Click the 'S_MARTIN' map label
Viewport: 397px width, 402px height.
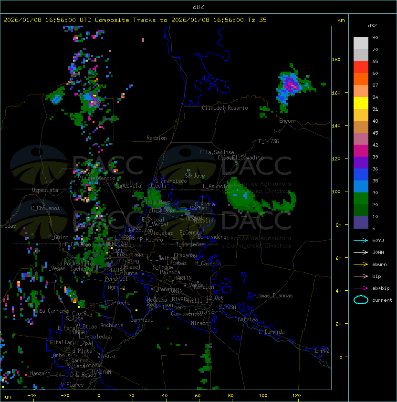pyautogui.click(x=180, y=278)
